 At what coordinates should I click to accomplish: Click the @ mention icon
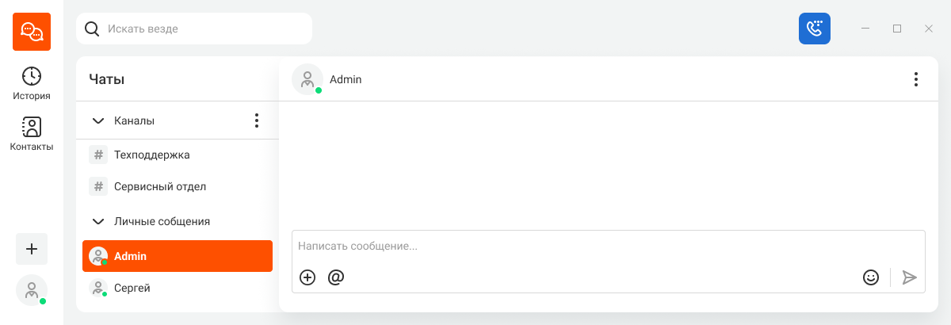[336, 277]
